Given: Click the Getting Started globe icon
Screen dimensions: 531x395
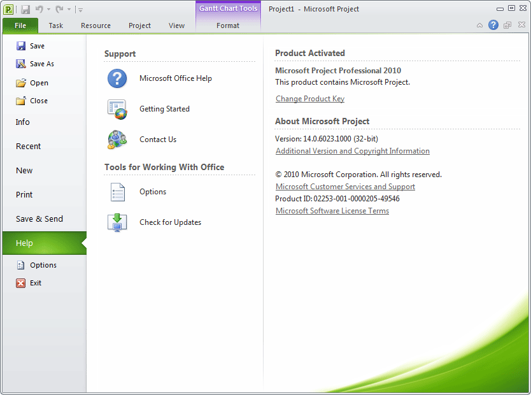Looking at the screenshot, I should click(117, 109).
